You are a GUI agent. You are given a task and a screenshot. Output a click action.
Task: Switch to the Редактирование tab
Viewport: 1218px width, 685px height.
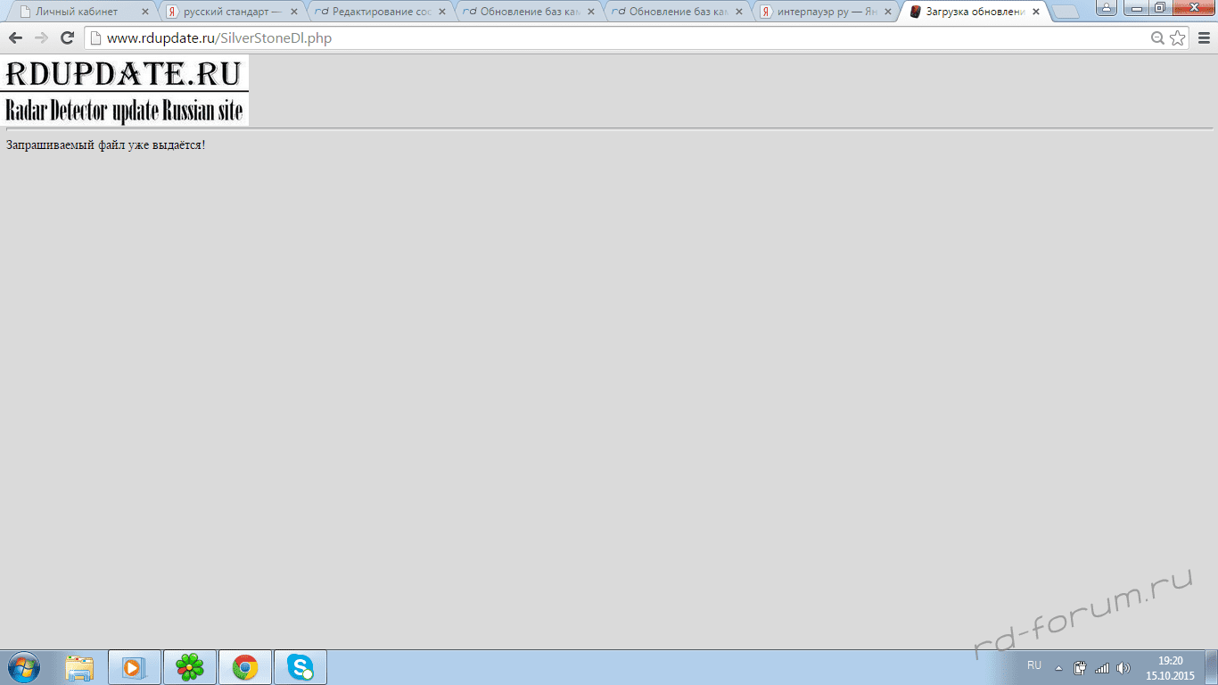pyautogui.click(x=381, y=12)
